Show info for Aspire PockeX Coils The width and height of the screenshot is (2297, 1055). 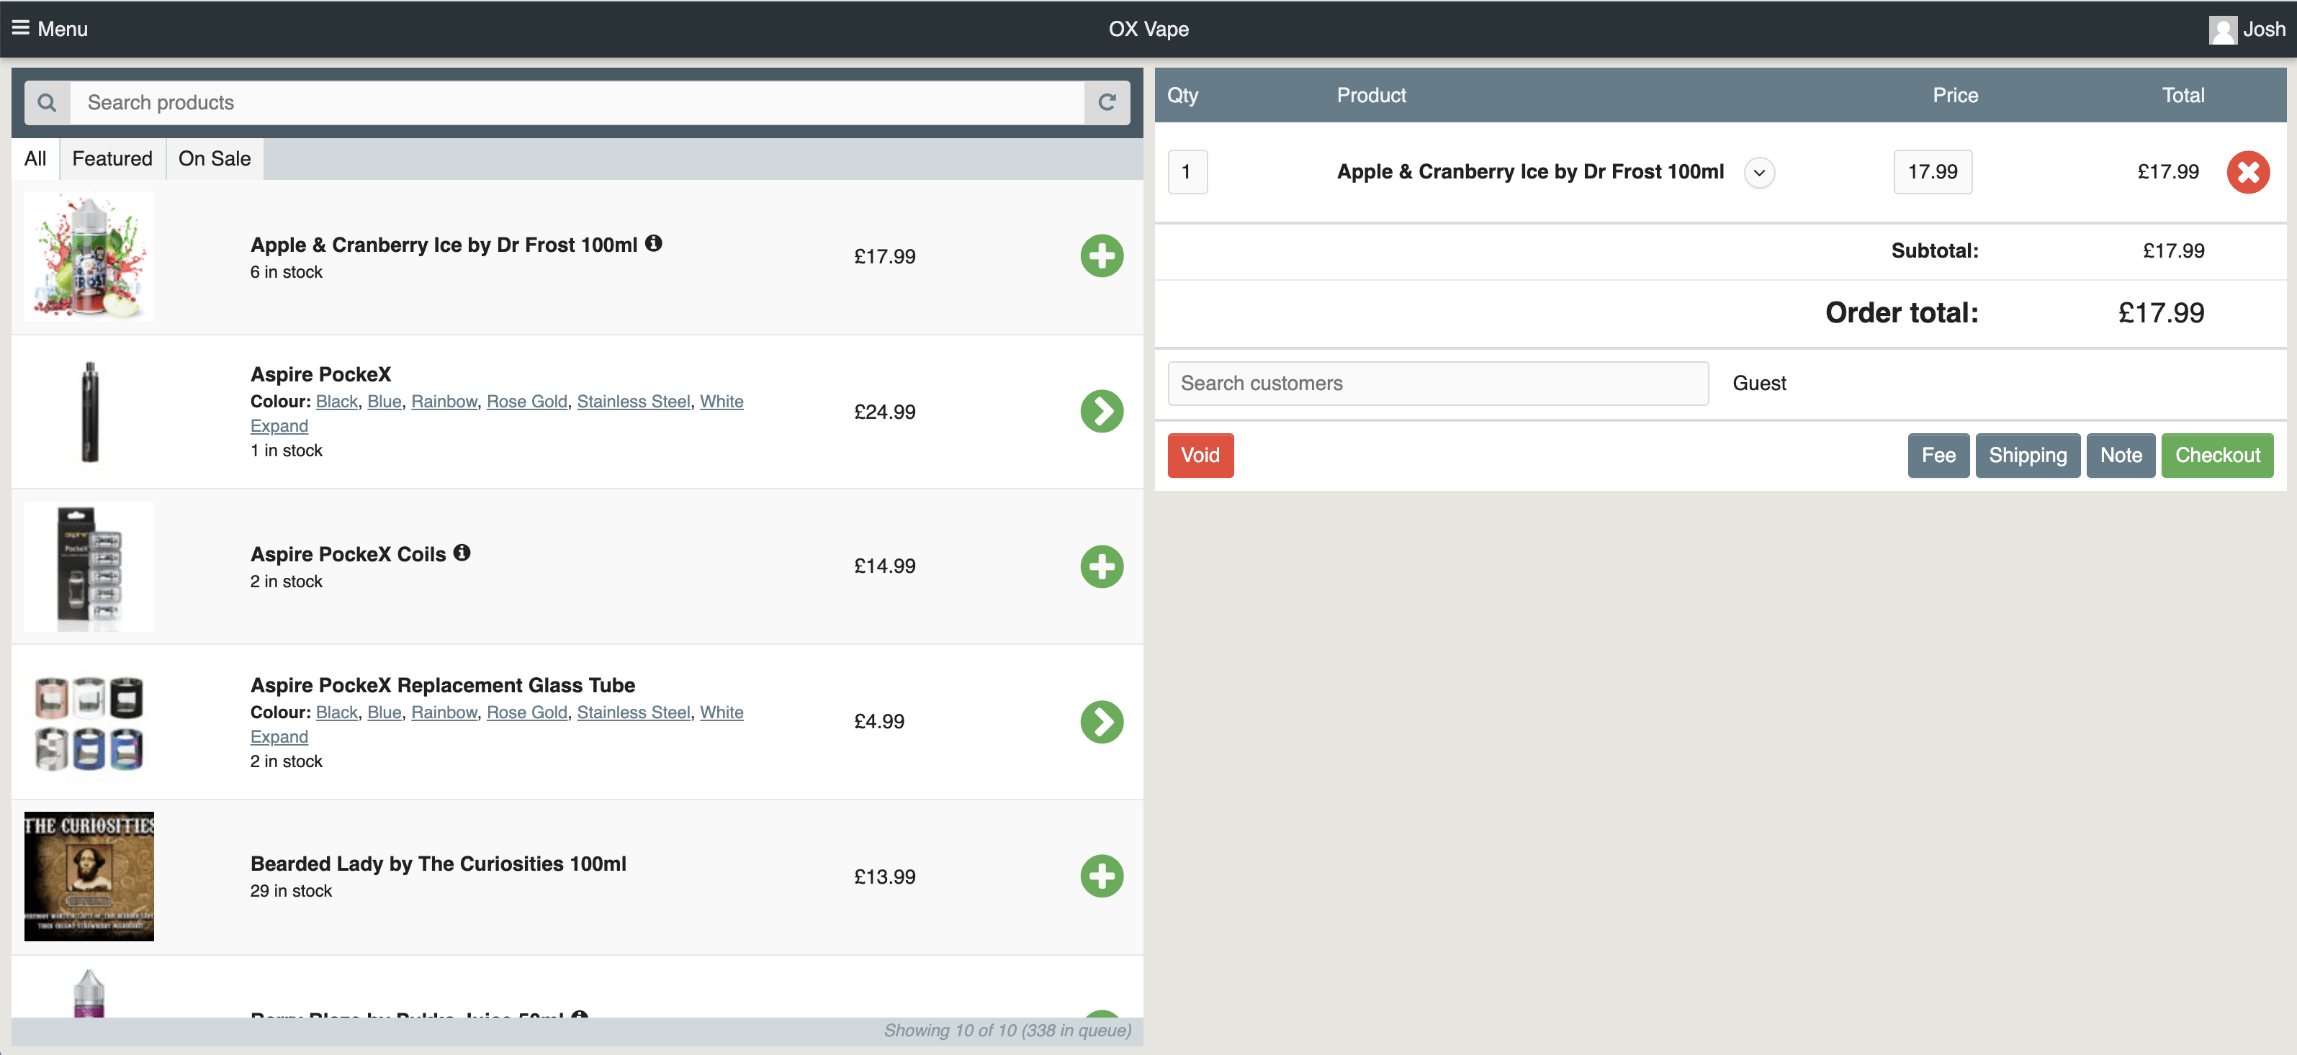click(462, 553)
